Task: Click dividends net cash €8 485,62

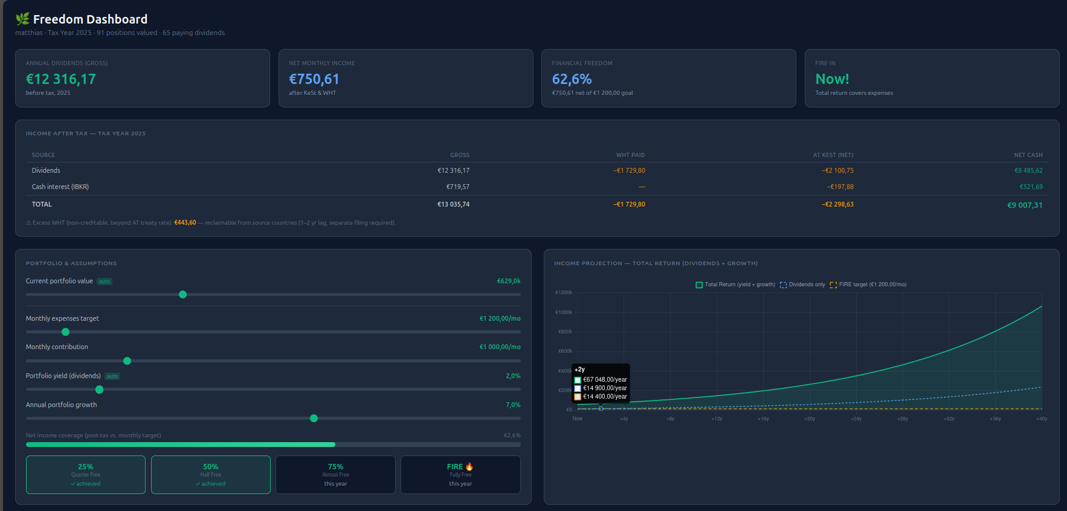Action: [1028, 171]
